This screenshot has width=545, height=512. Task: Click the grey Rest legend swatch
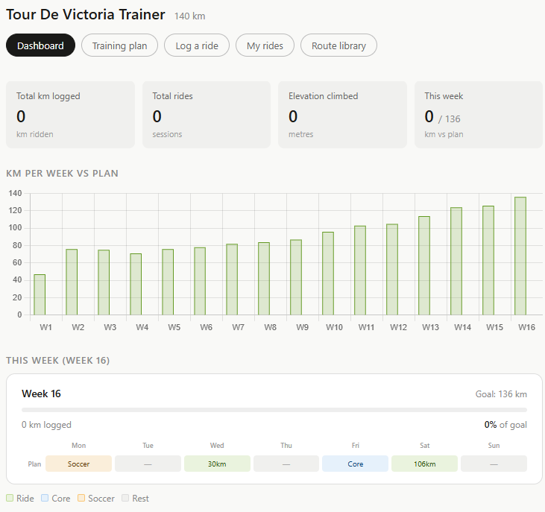125,498
